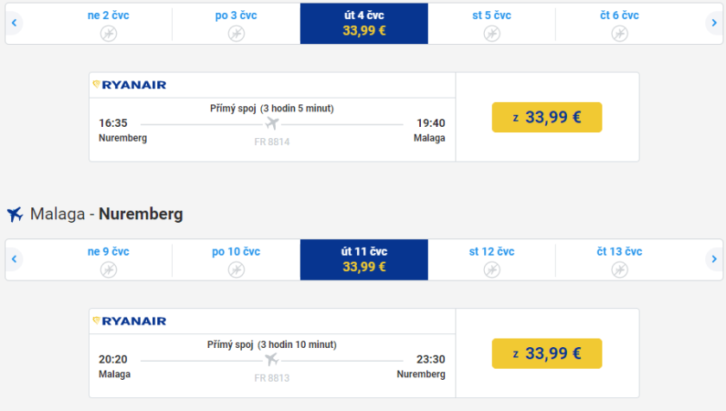Choose the 33,99 € Nuremberg to Malaga fare
726x411 pixels.
coord(546,117)
